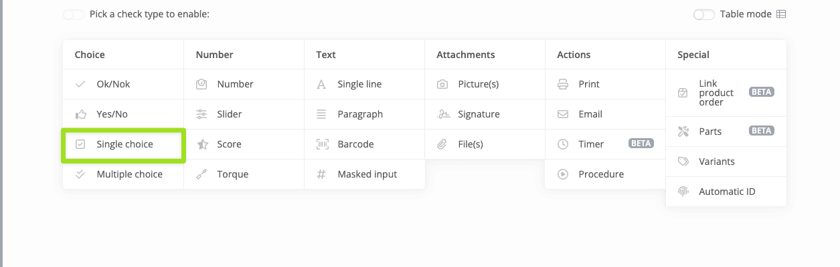Select the Picture(s) camera icon
The width and height of the screenshot is (840, 267).
click(x=442, y=84)
